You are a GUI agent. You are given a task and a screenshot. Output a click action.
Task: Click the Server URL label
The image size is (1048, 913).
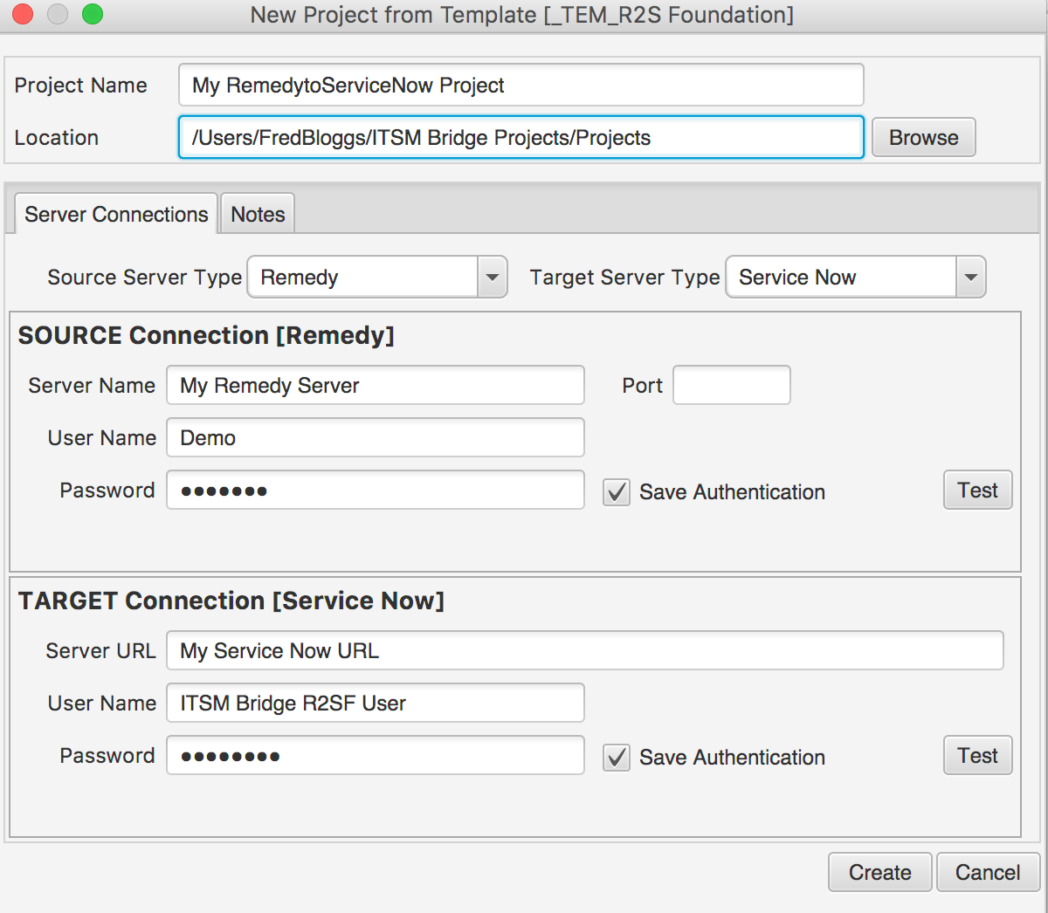(100, 650)
